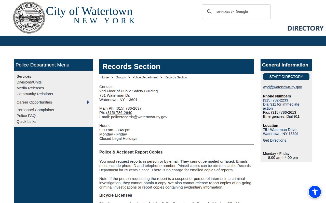Click the search magnifier icon
The width and height of the screenshot is (326, 203).
tap(209, 12)
